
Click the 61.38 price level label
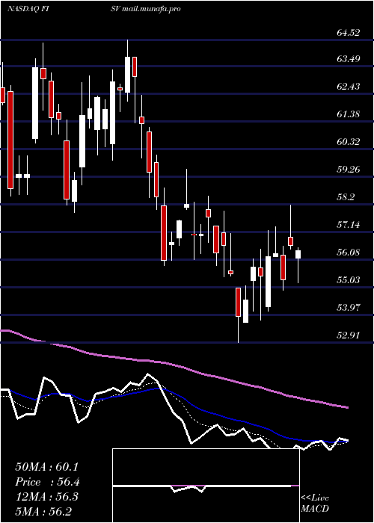(349, 114)
